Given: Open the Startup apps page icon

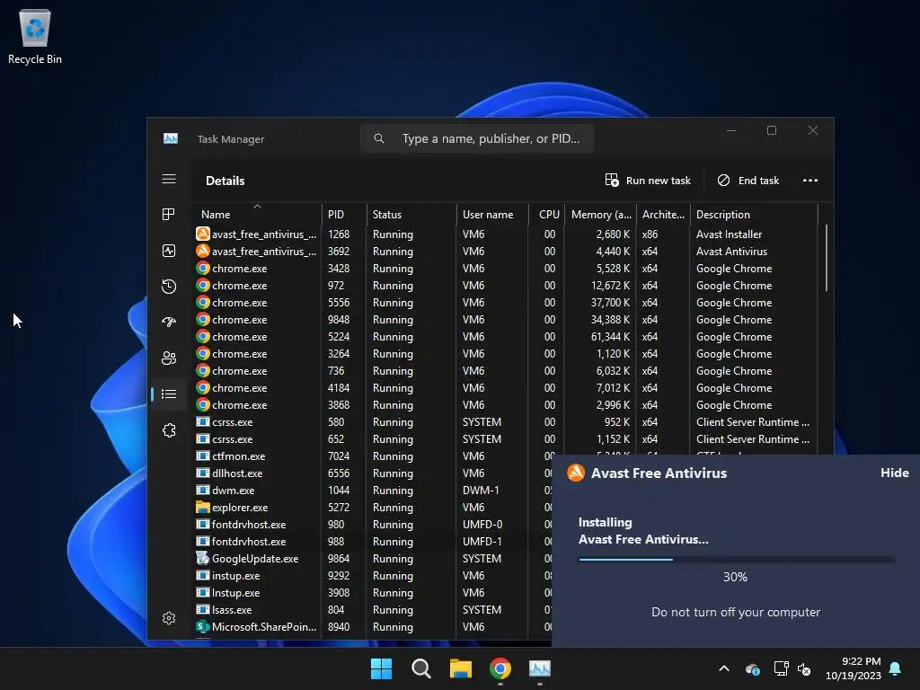Looking at the screenshot, I should click(169, 323).
